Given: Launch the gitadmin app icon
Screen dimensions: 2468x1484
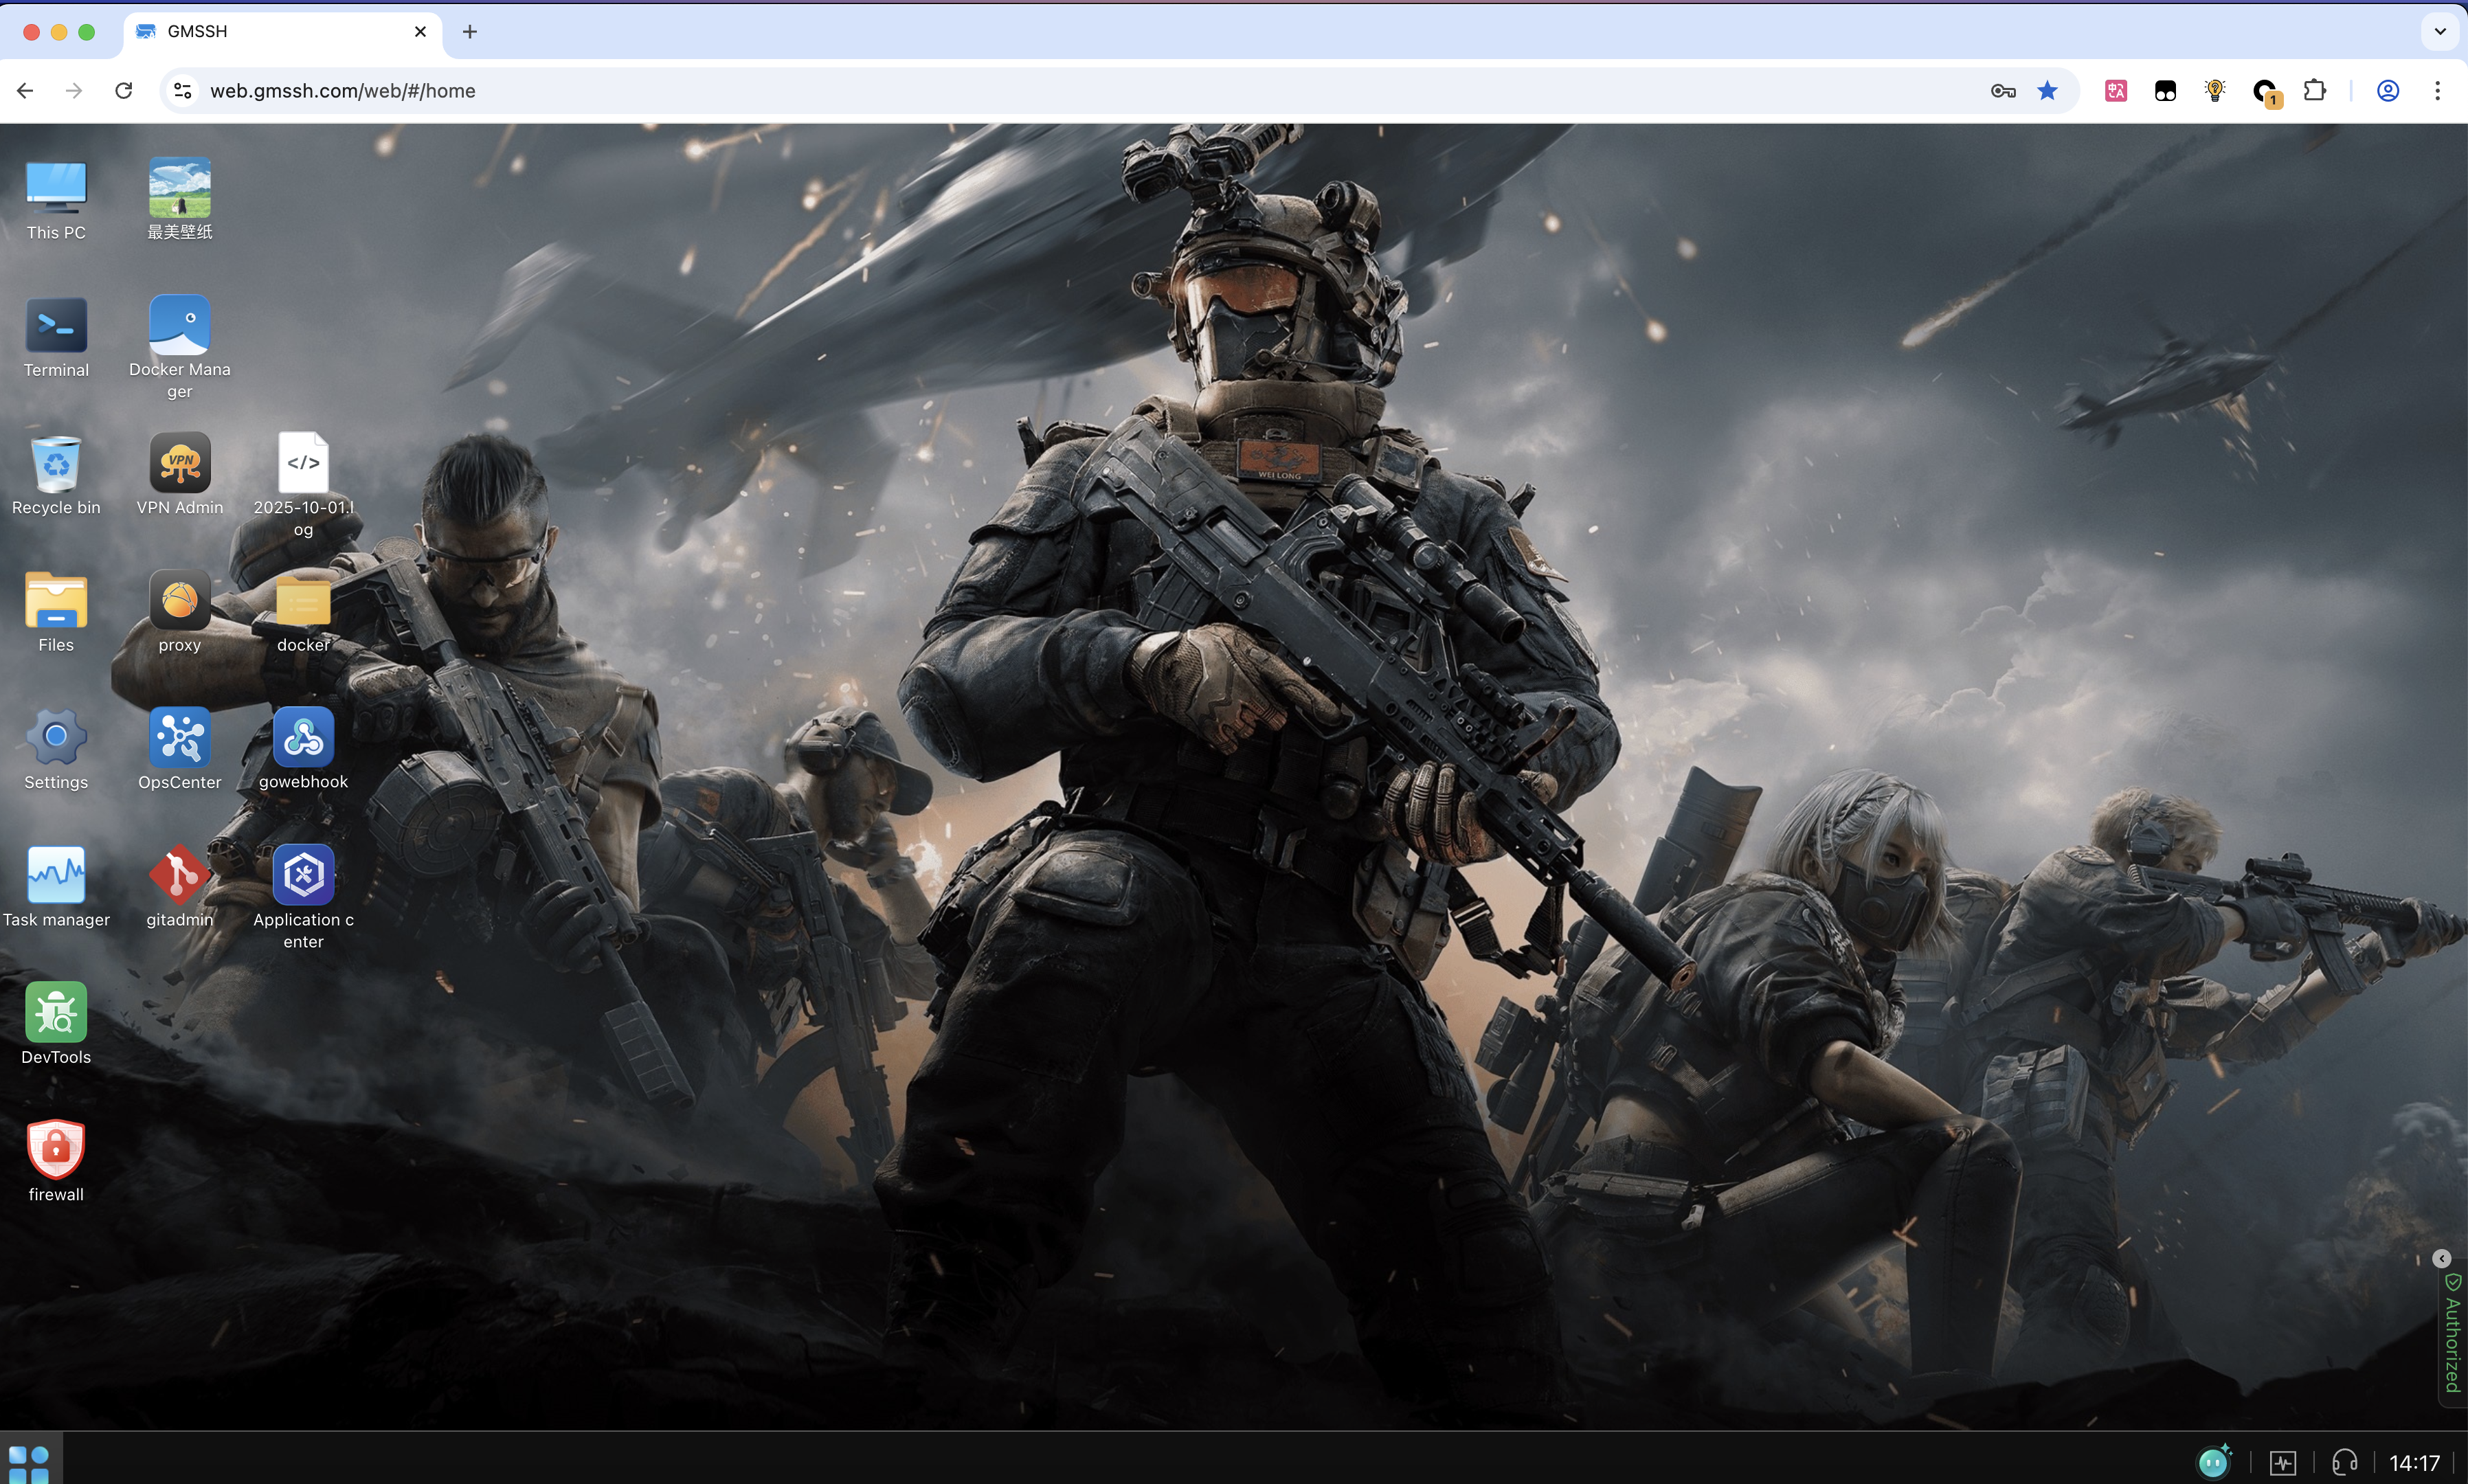Looking at the screenshot, I should 180,875.
